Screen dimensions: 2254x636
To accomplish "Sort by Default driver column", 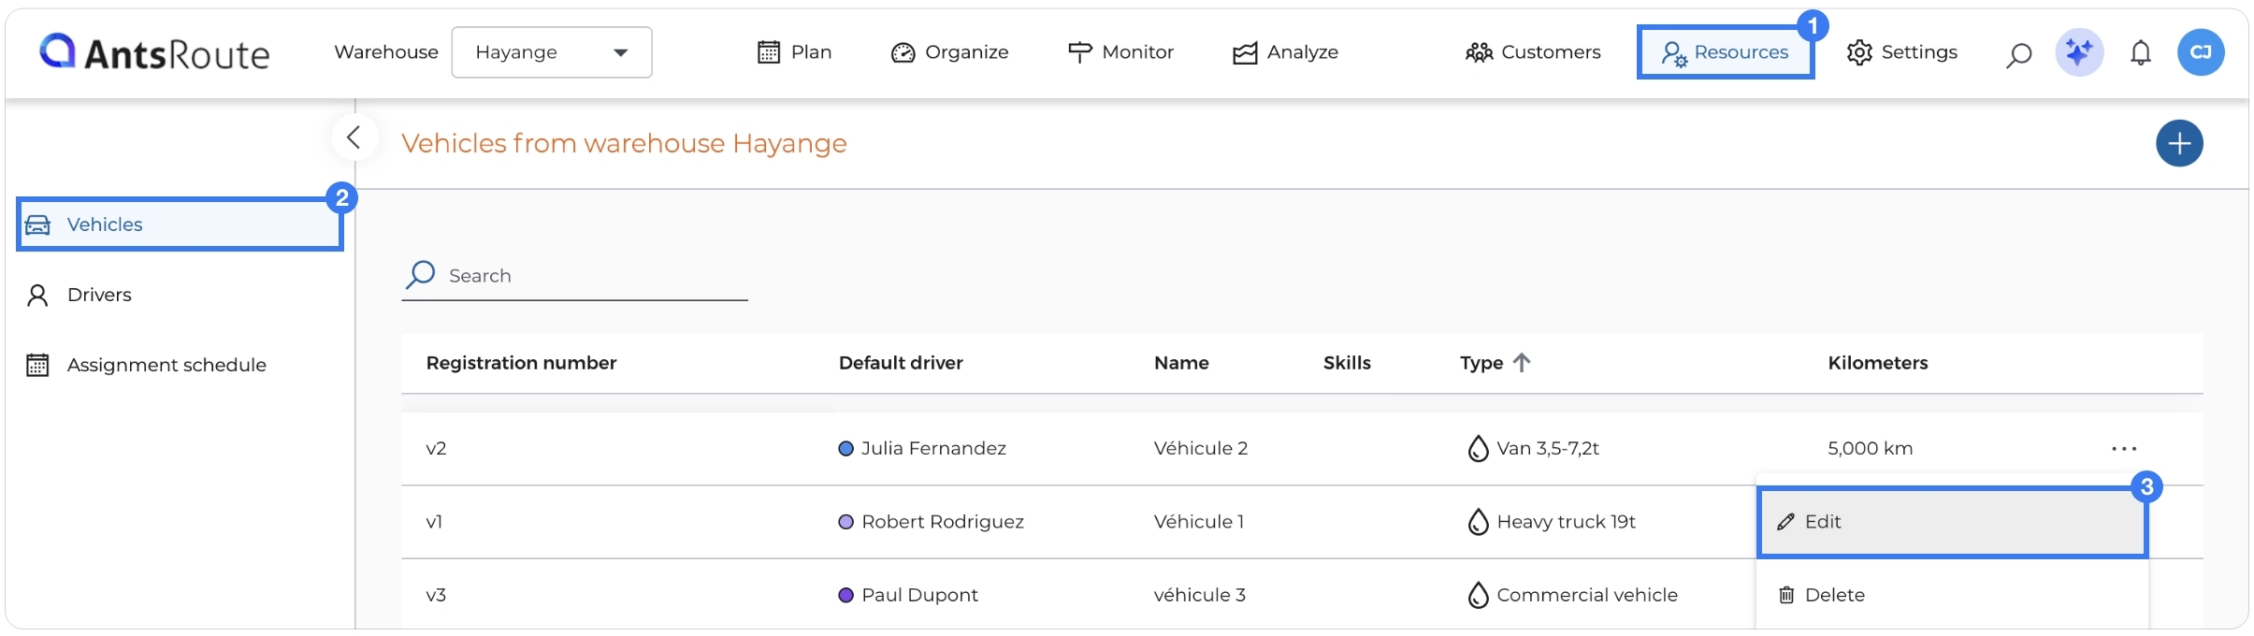I will pos(901,363).
